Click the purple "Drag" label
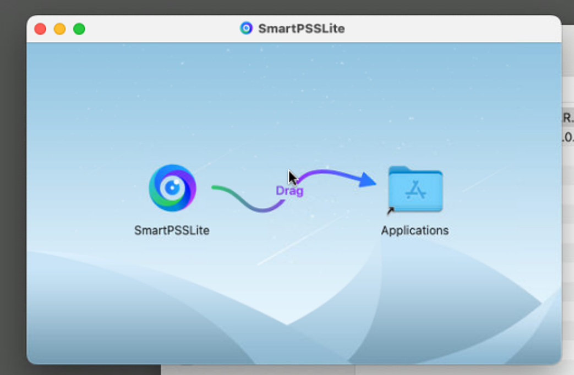 pyautogui.click(x=289, y=191)
